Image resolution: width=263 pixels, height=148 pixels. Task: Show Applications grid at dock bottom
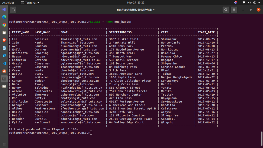point(4,144)
